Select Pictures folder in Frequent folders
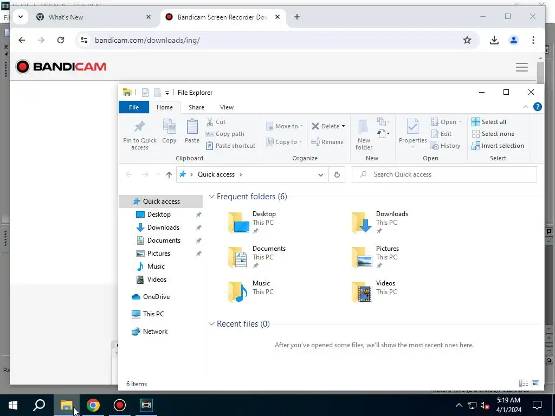The width and height of the screenshot is (555, 416). 376,257
